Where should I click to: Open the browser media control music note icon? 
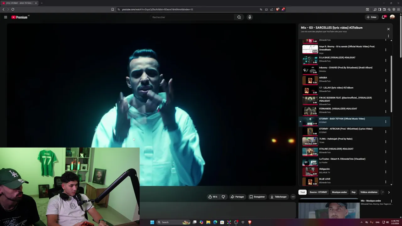tap(375, 9)
